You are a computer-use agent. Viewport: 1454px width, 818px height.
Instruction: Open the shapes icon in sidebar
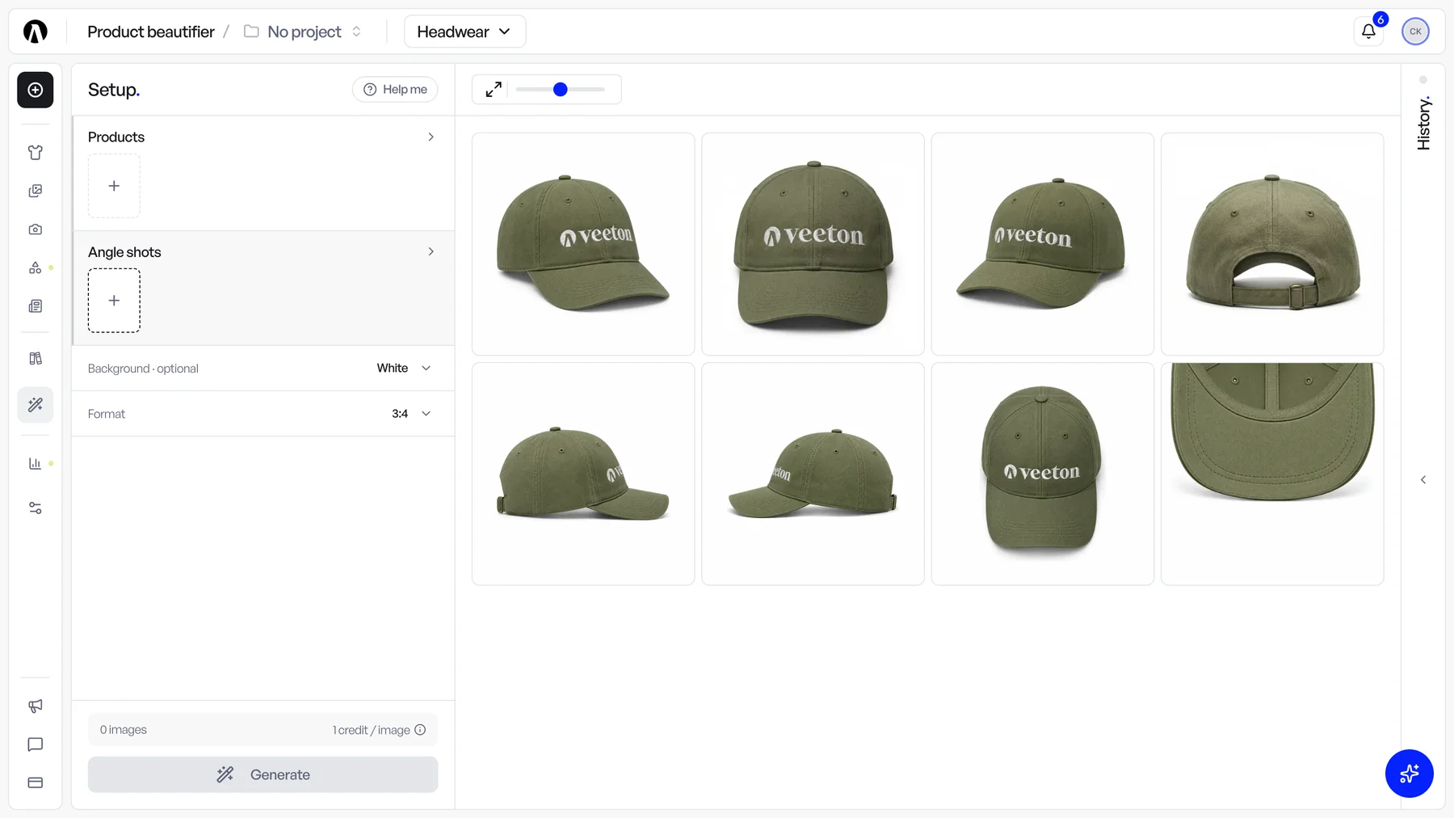coord(36,268)
